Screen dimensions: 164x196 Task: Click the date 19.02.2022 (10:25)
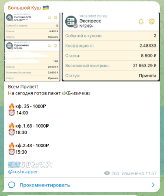point(93,16)
